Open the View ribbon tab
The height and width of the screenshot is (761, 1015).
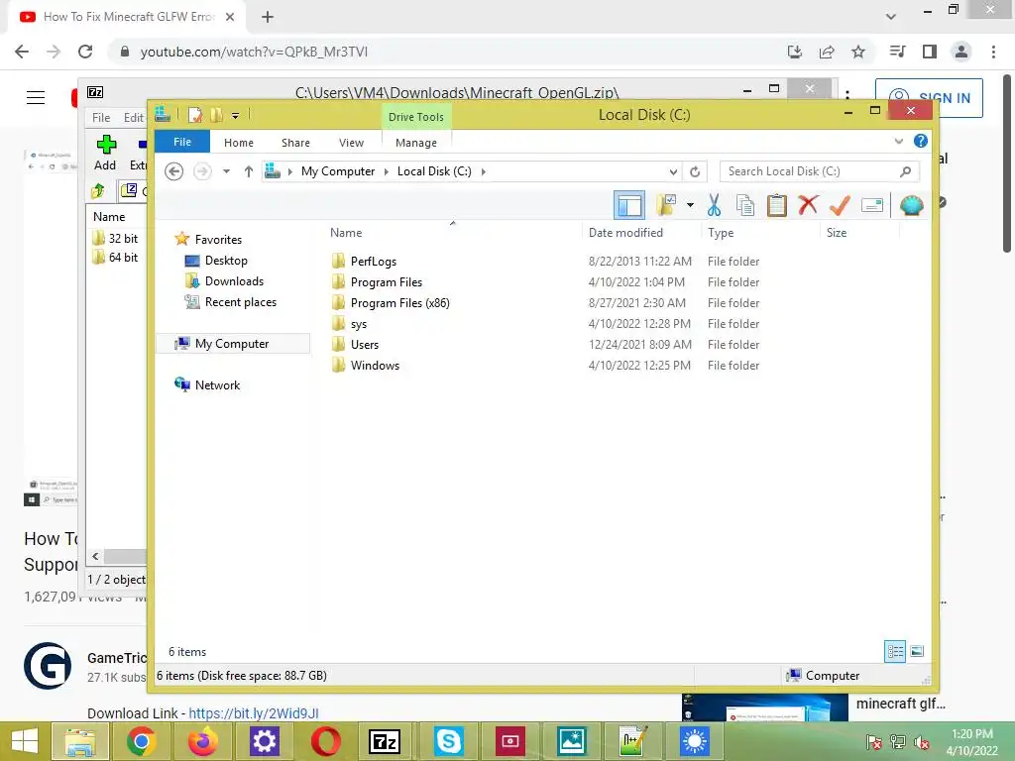[x=351, y=143]
